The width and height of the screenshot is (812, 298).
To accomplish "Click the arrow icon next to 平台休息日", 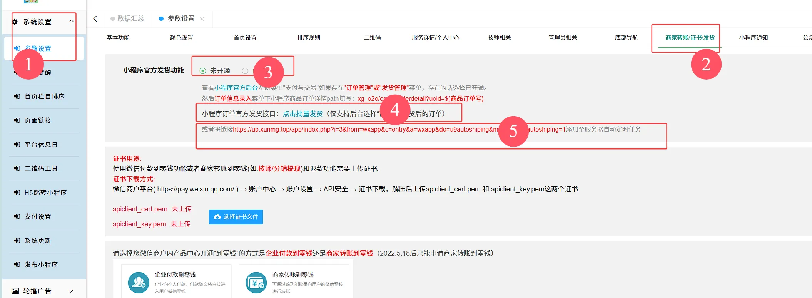I will pos(17,145).
